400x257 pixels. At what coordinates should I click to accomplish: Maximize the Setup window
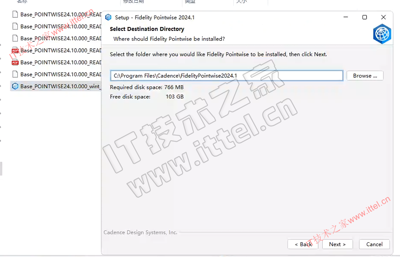point(364,17)
